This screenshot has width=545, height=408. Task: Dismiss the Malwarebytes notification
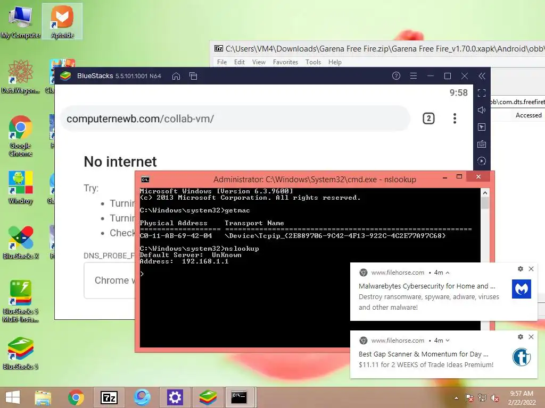coord(531,269)
